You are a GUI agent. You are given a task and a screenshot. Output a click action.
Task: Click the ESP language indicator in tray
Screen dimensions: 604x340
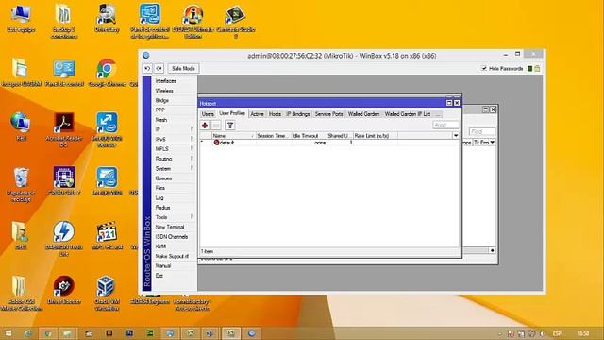coord(557,333)
